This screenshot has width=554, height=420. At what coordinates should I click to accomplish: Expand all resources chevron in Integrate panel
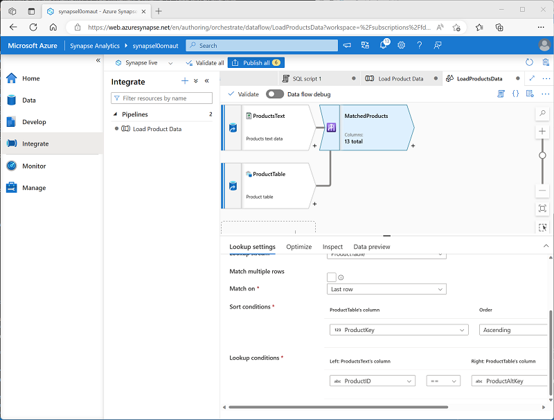(196, 81)
